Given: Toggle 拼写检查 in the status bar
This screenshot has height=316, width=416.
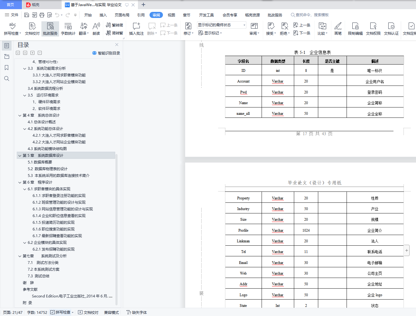Looking at the screenshot, I should (x=62, y=312).
